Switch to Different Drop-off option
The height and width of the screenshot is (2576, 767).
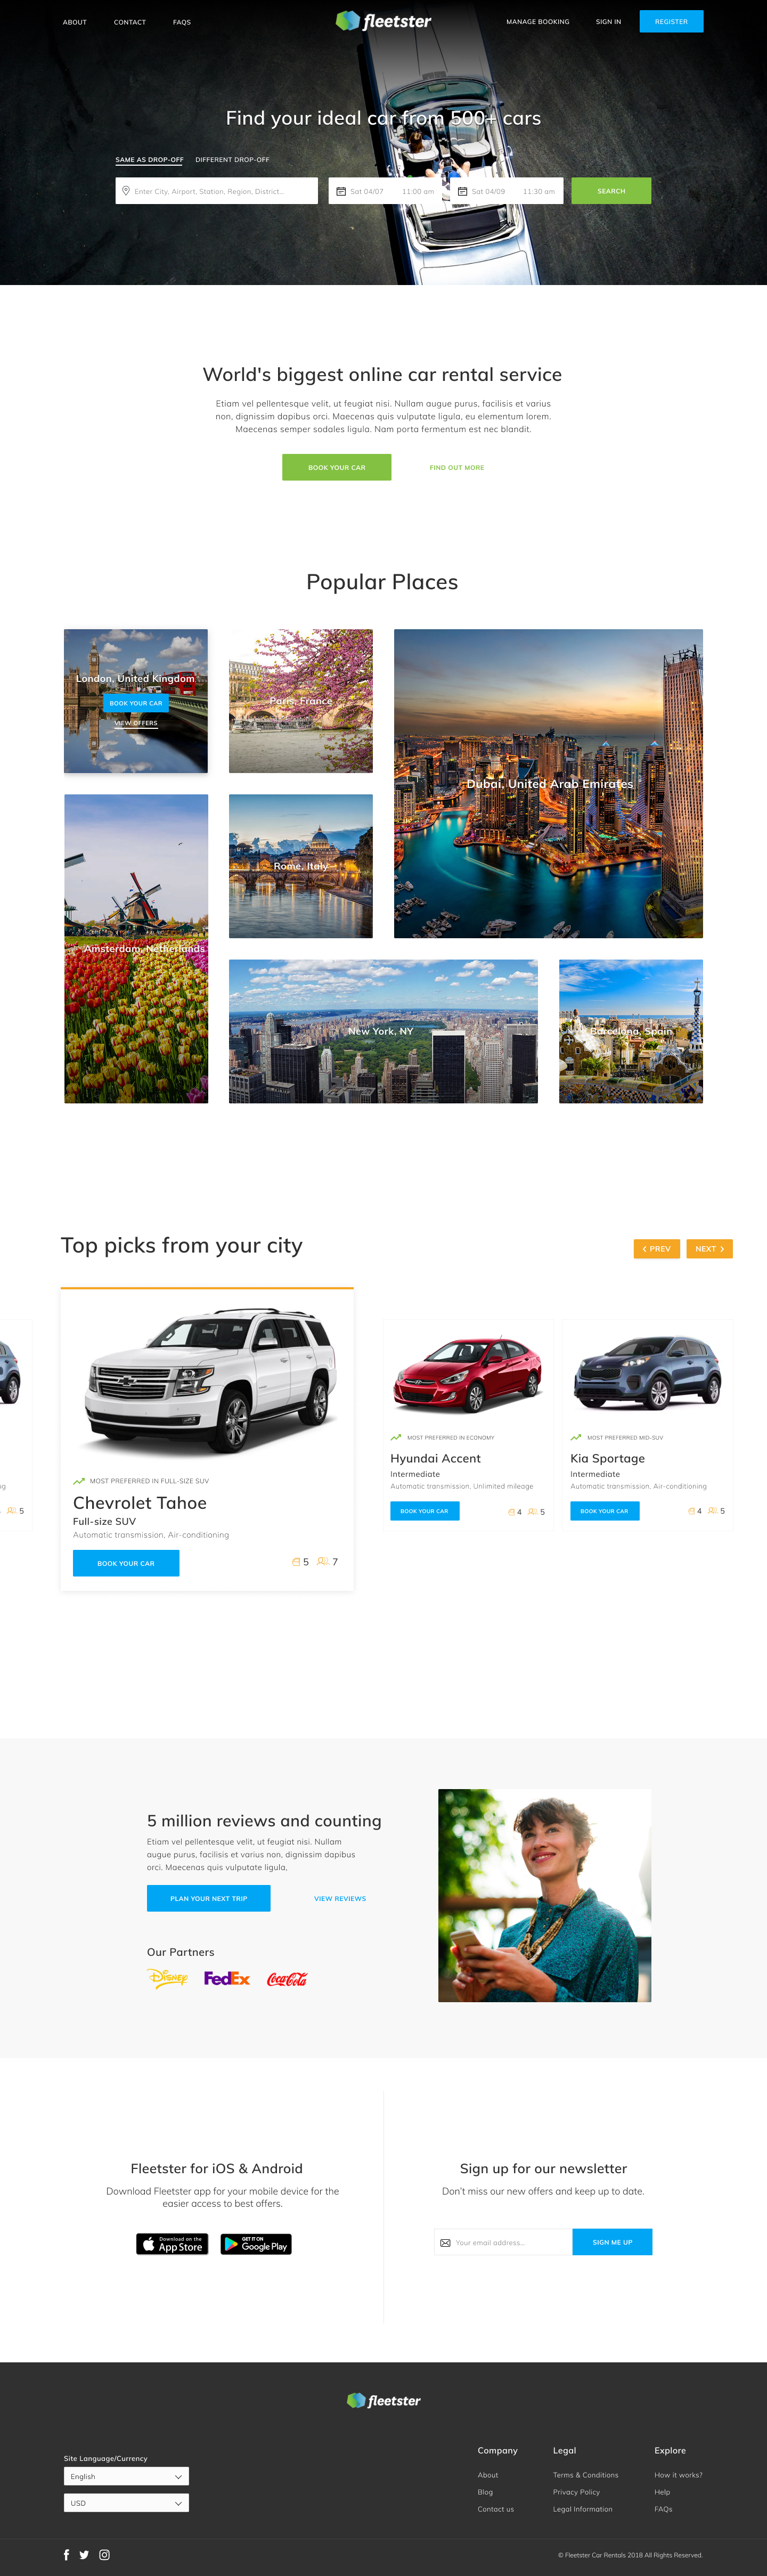232,160
